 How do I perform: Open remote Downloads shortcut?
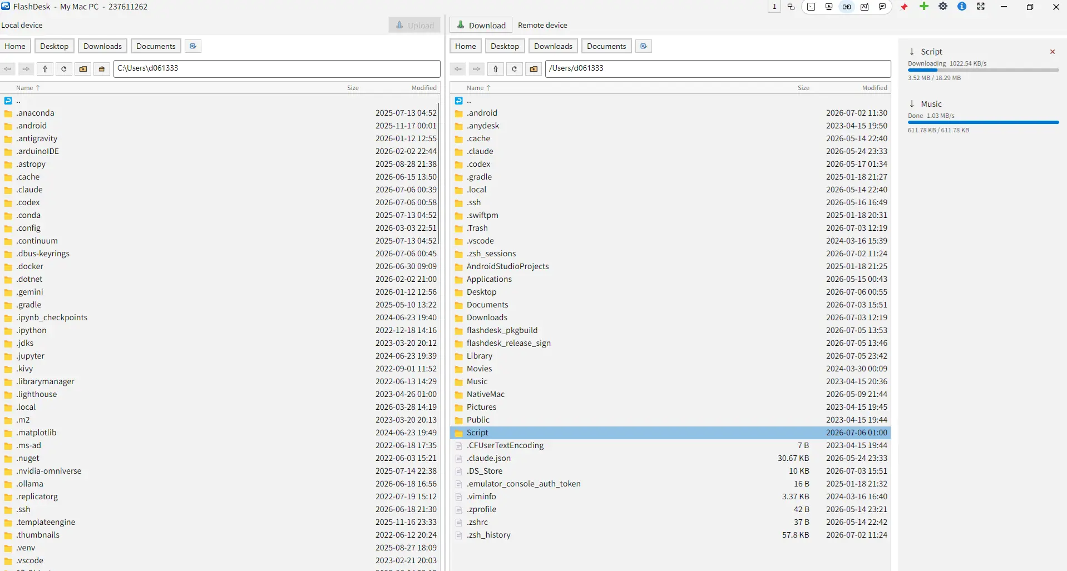553,46
